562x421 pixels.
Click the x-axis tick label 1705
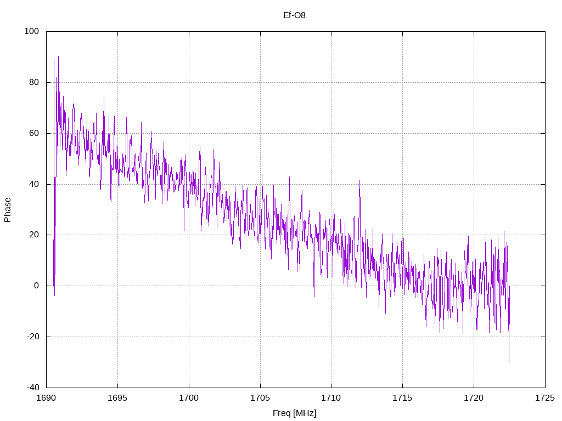(x=260, y=398)
